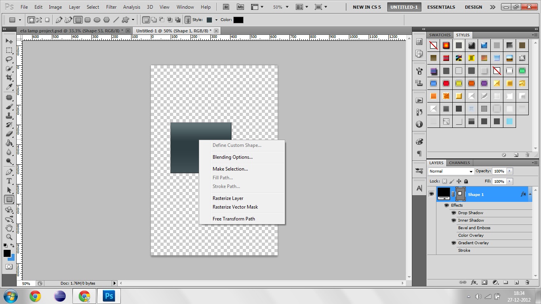Select the Lasso tool
541x304 pixels.
tap(9, 59)
